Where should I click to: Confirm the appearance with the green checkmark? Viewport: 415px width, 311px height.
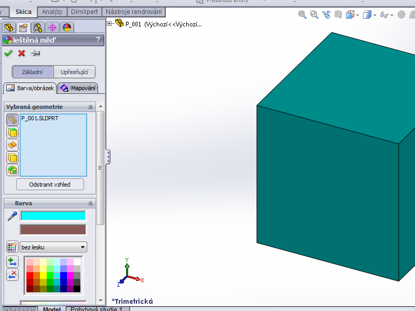[8, 53]
